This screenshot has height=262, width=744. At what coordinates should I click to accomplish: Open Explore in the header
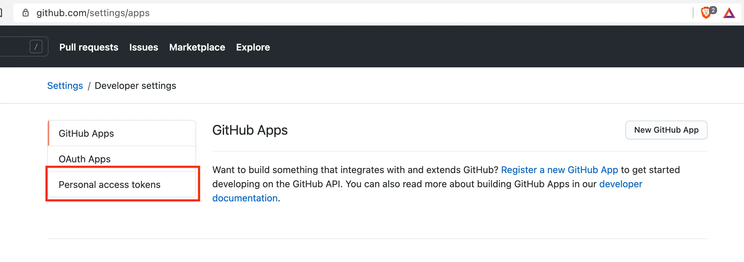coord(253,47)
